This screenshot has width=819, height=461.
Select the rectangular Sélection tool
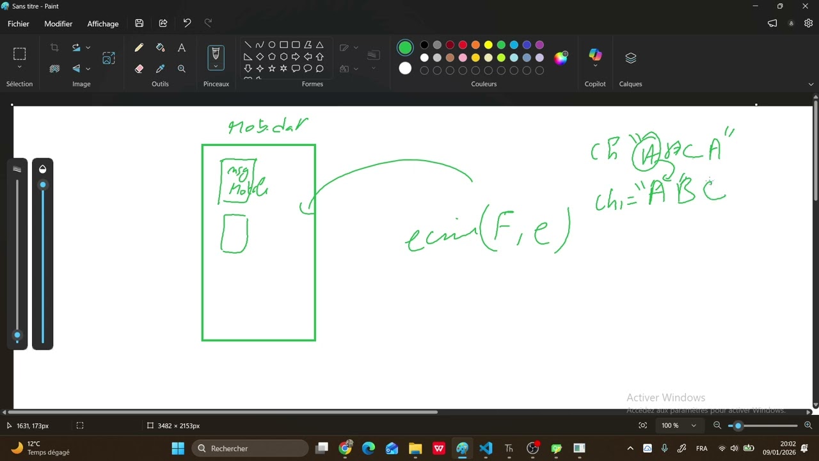coord(19,53)
